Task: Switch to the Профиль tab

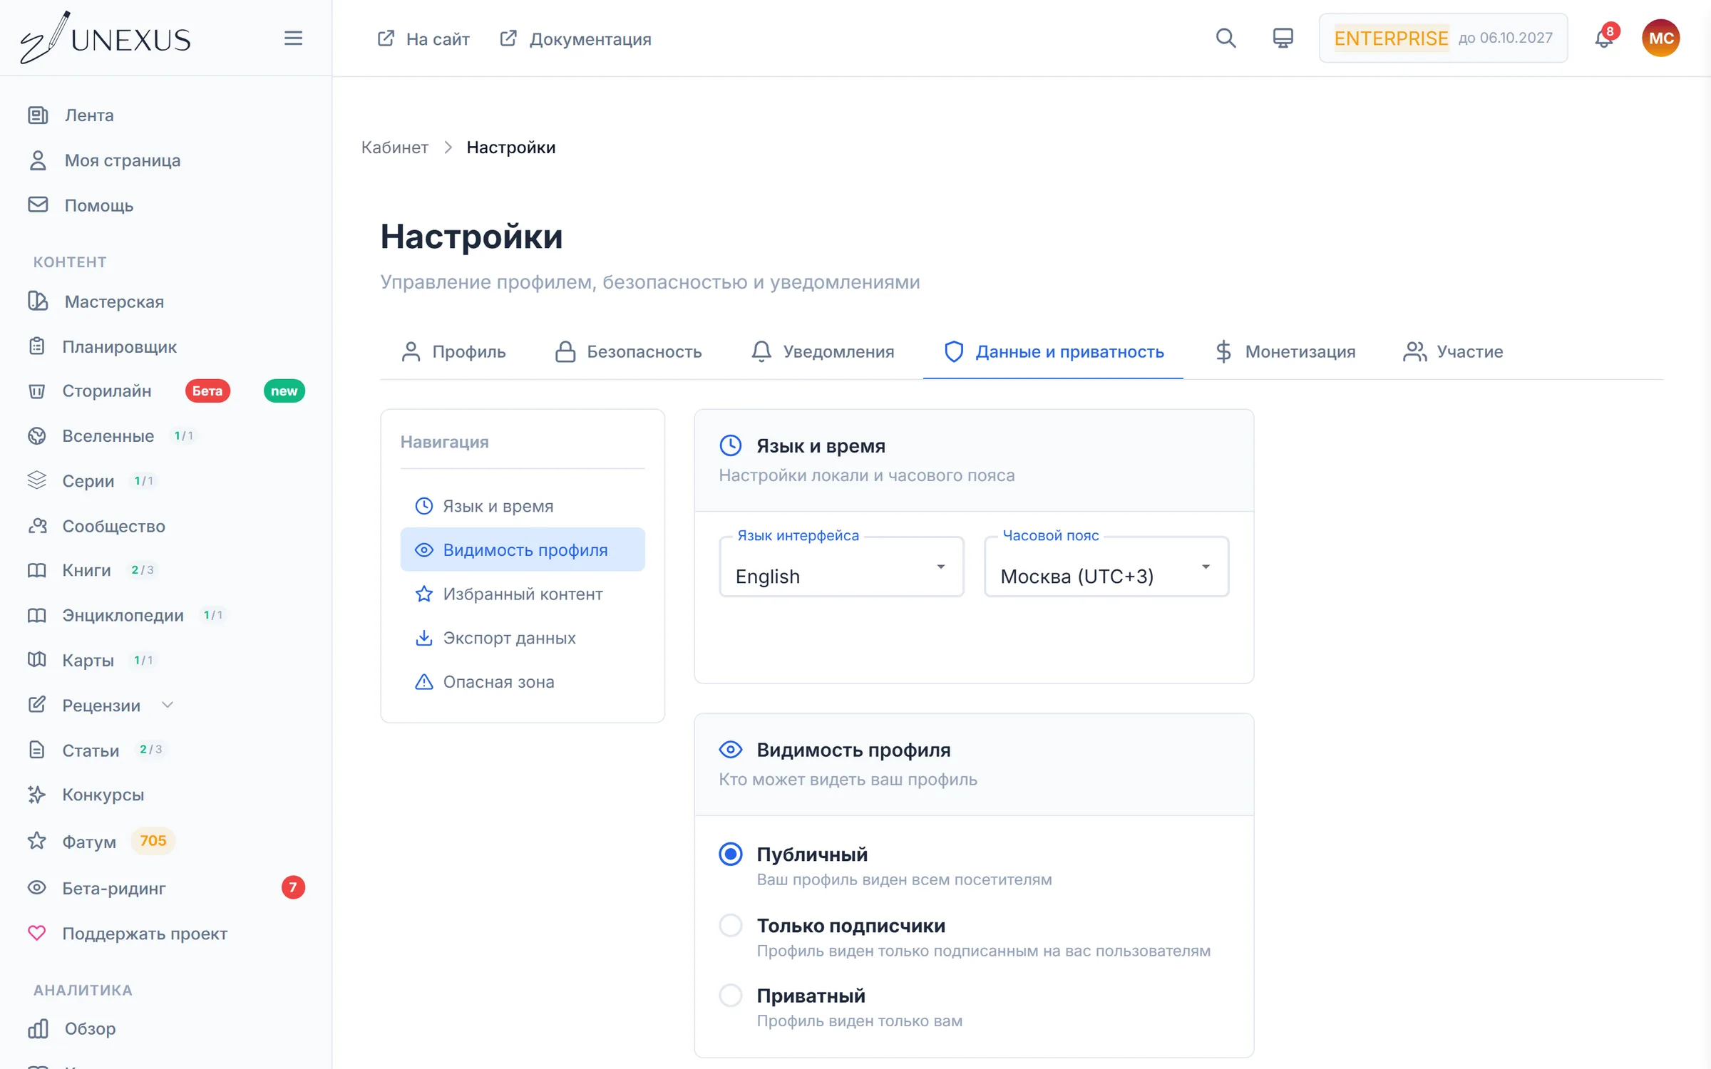Action: pyautogui.click(x=453, y=351)
